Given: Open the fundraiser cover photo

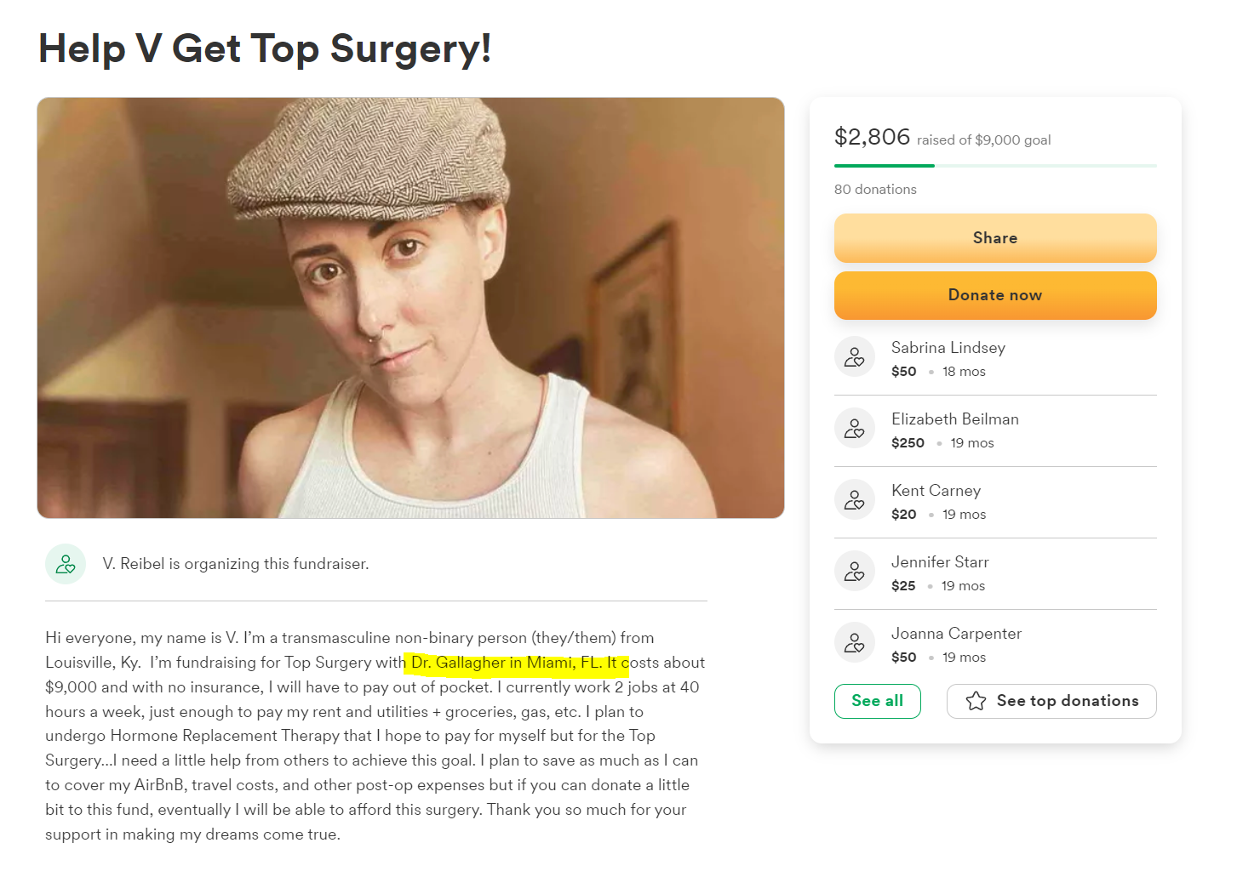Looking at the screenshot, I should (410, 308).
